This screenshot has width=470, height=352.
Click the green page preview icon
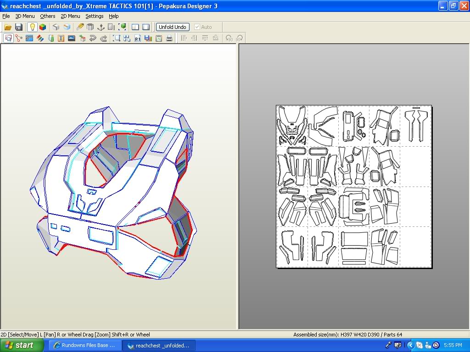click(158, 38)
